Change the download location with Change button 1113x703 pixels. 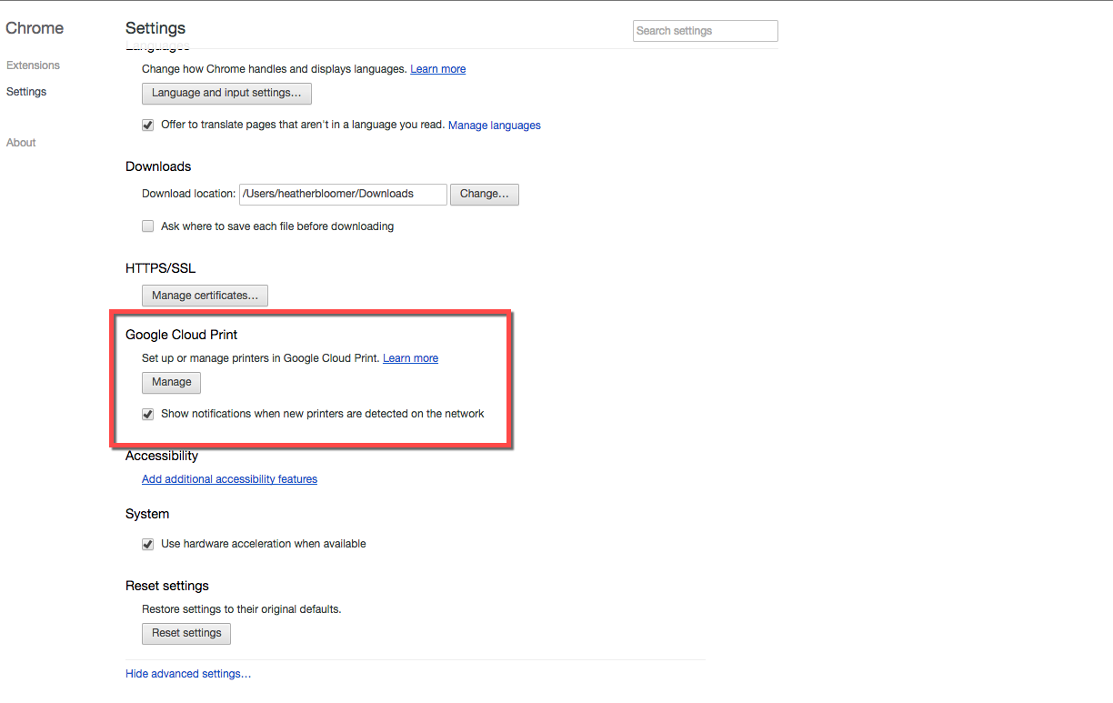485,194
